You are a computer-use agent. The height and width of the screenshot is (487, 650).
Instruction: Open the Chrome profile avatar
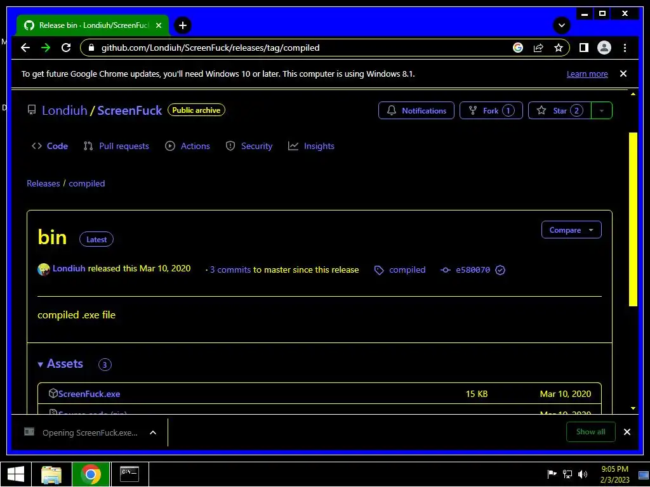point(604,48)
